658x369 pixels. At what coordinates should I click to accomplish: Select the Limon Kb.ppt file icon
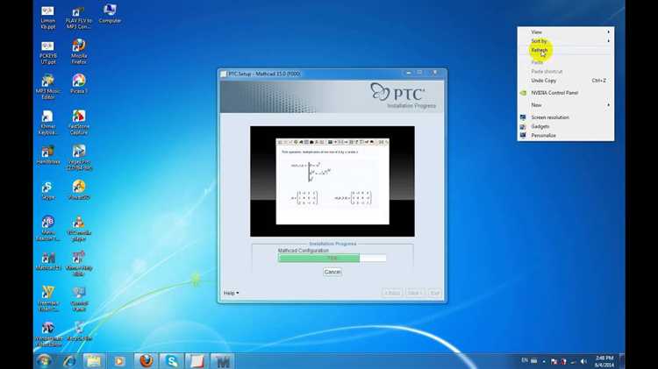[x=48, y=17]
